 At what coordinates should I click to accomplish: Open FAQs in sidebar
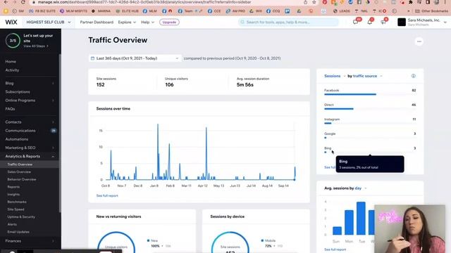point(10,109)
